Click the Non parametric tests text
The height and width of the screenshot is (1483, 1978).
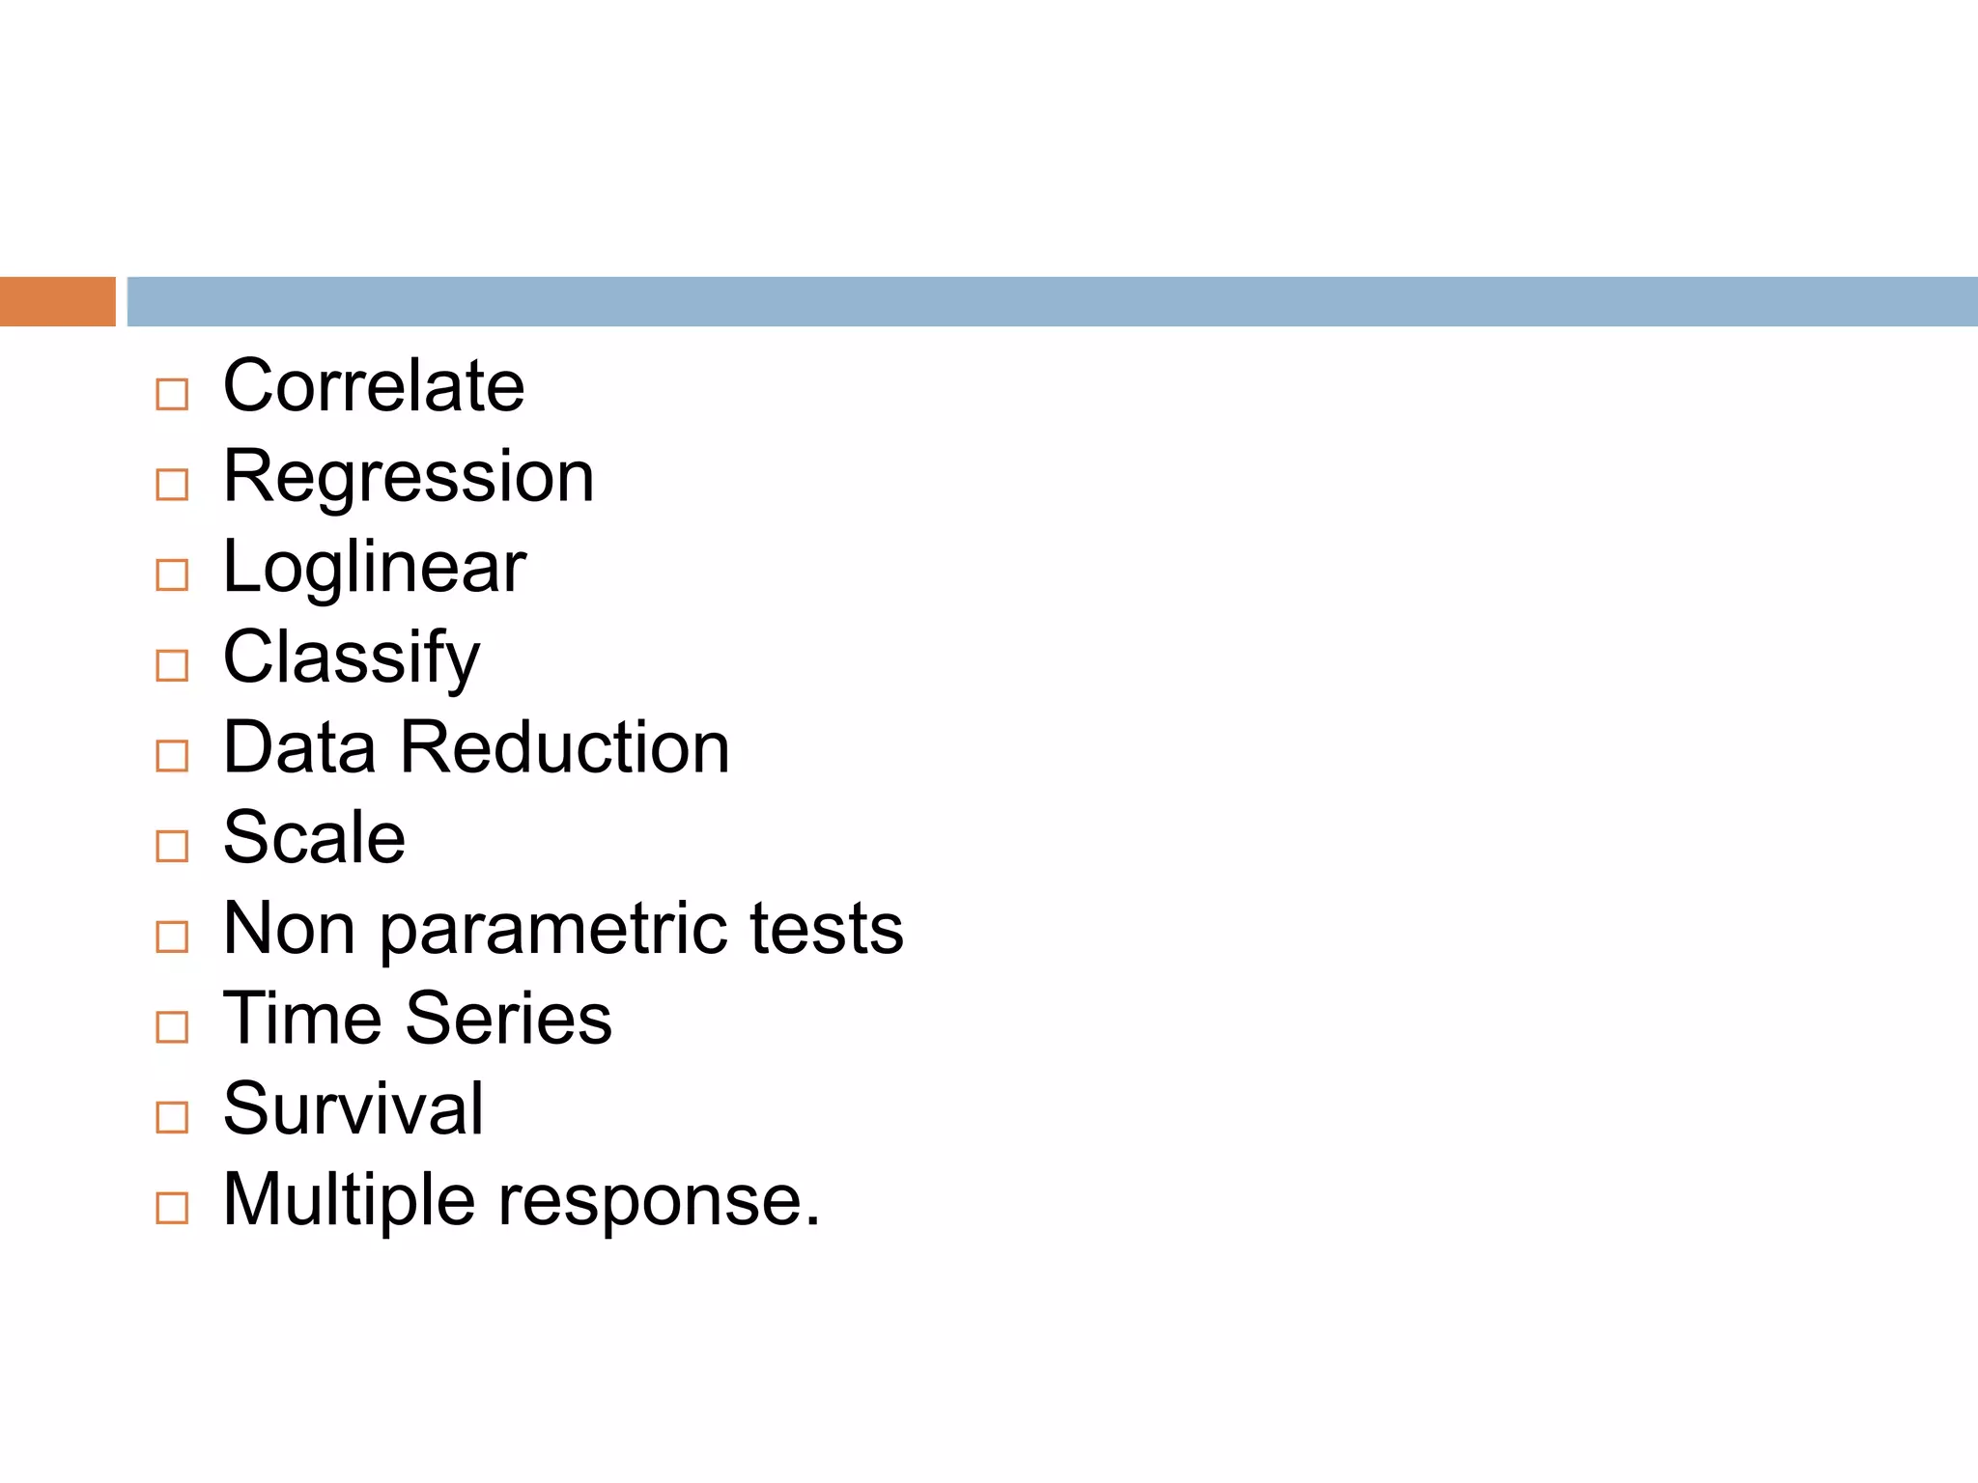coord(563,929)
